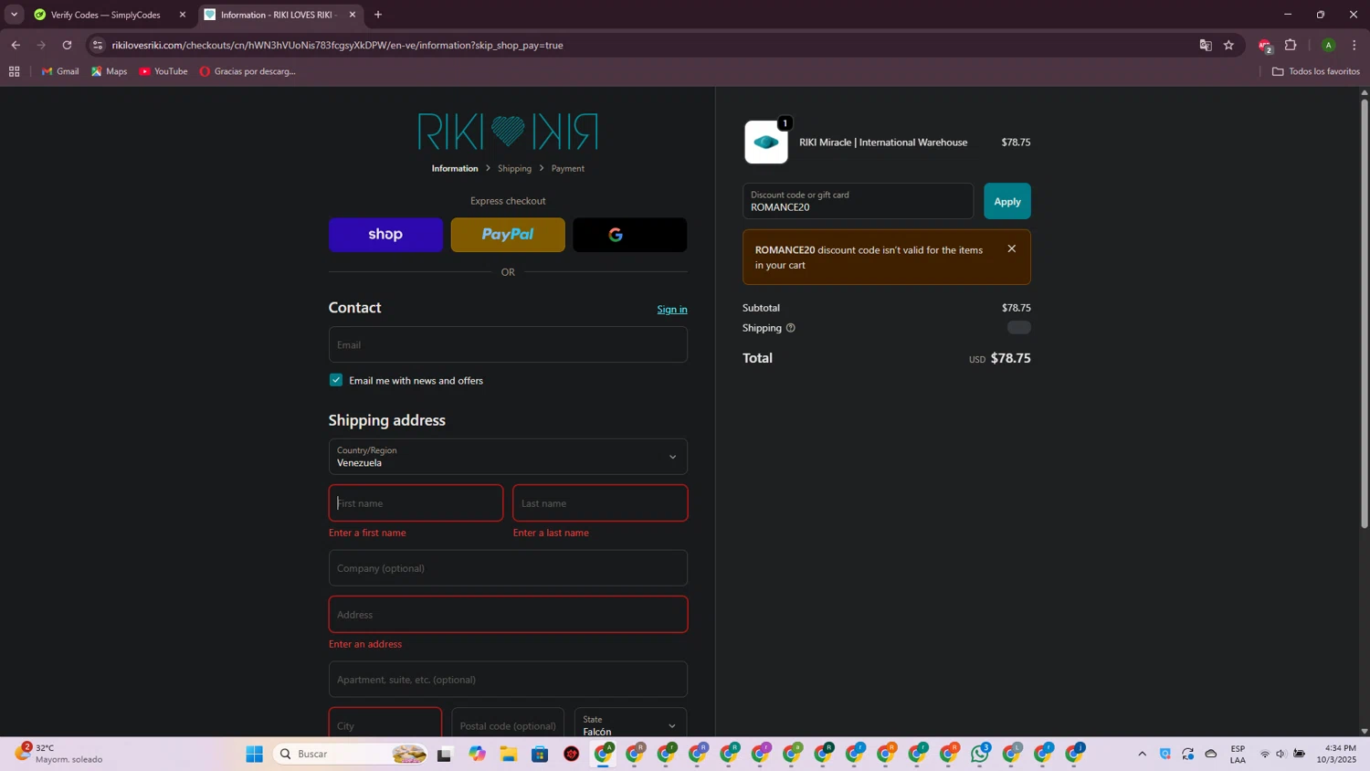The height and width of the screenshot is (771, 1370).
Task: Open the State dropdown showing Falcón
Action: point(630,723)
